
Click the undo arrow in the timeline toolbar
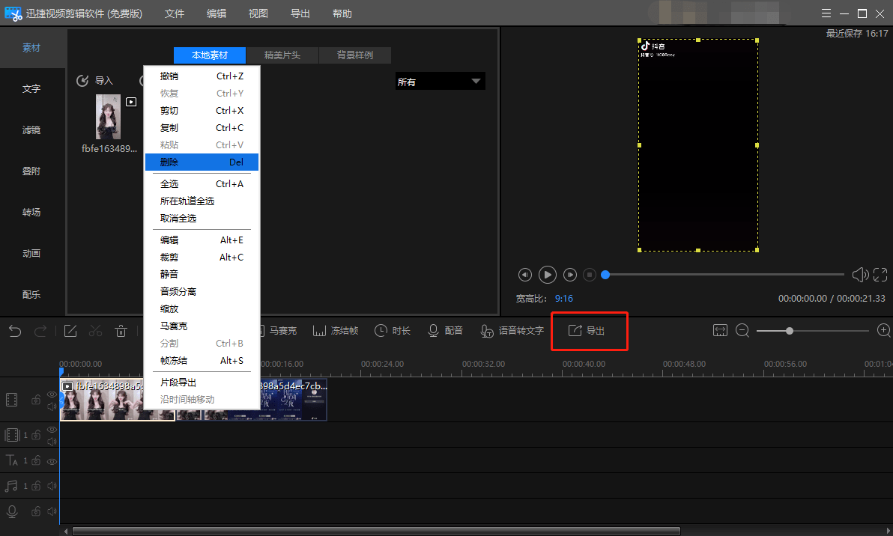click(15, 331)
